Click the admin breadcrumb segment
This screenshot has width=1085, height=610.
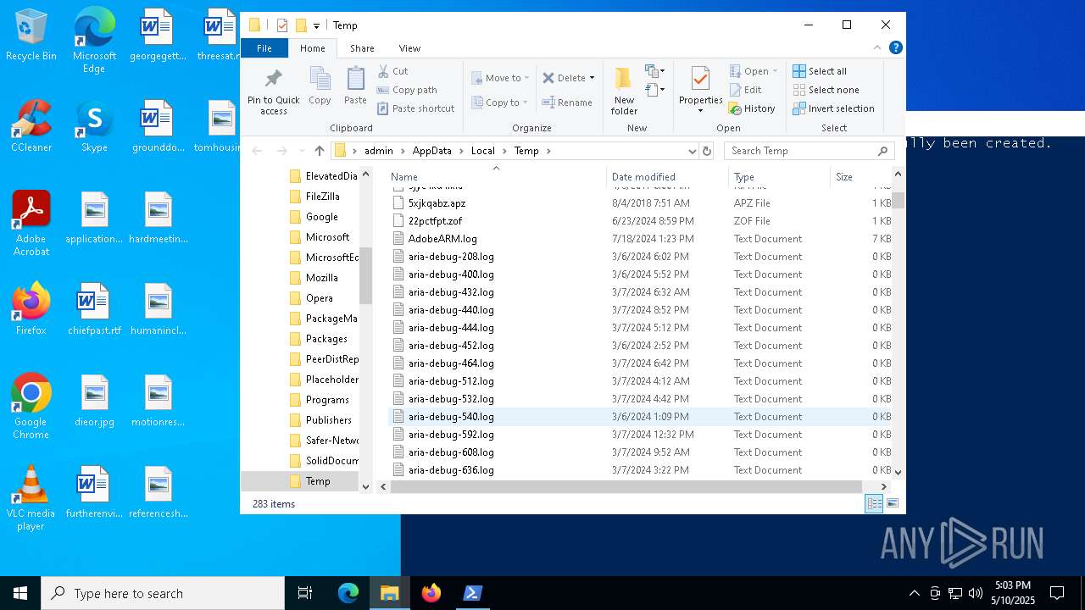pos(379,151)
